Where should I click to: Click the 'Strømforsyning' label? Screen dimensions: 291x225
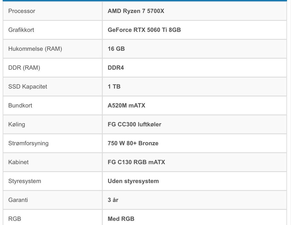click(x=28, y=143)
